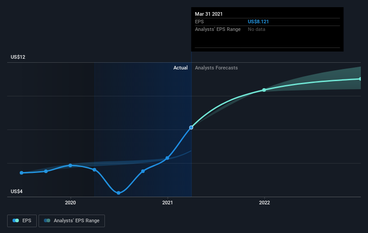
Task: Select the last forecast point at chart edge
Action: pyautogui.click(x=360, y=79)
